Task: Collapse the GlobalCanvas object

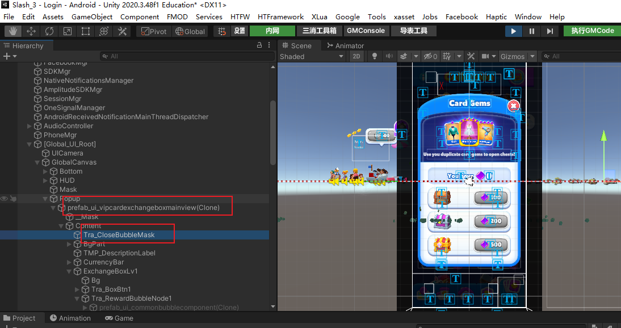Action: (x=37, y=162)
